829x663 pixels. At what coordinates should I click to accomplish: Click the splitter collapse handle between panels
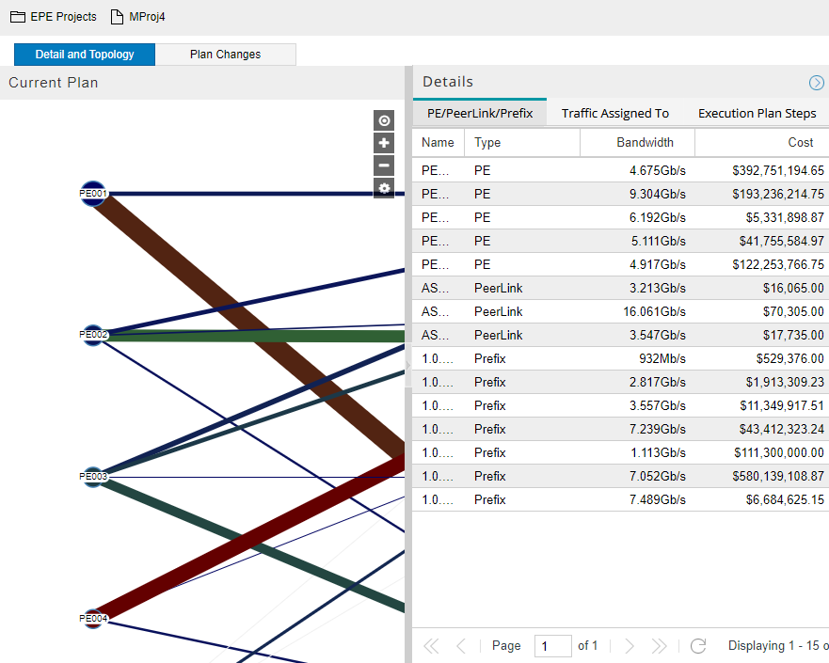click(408, 365)
